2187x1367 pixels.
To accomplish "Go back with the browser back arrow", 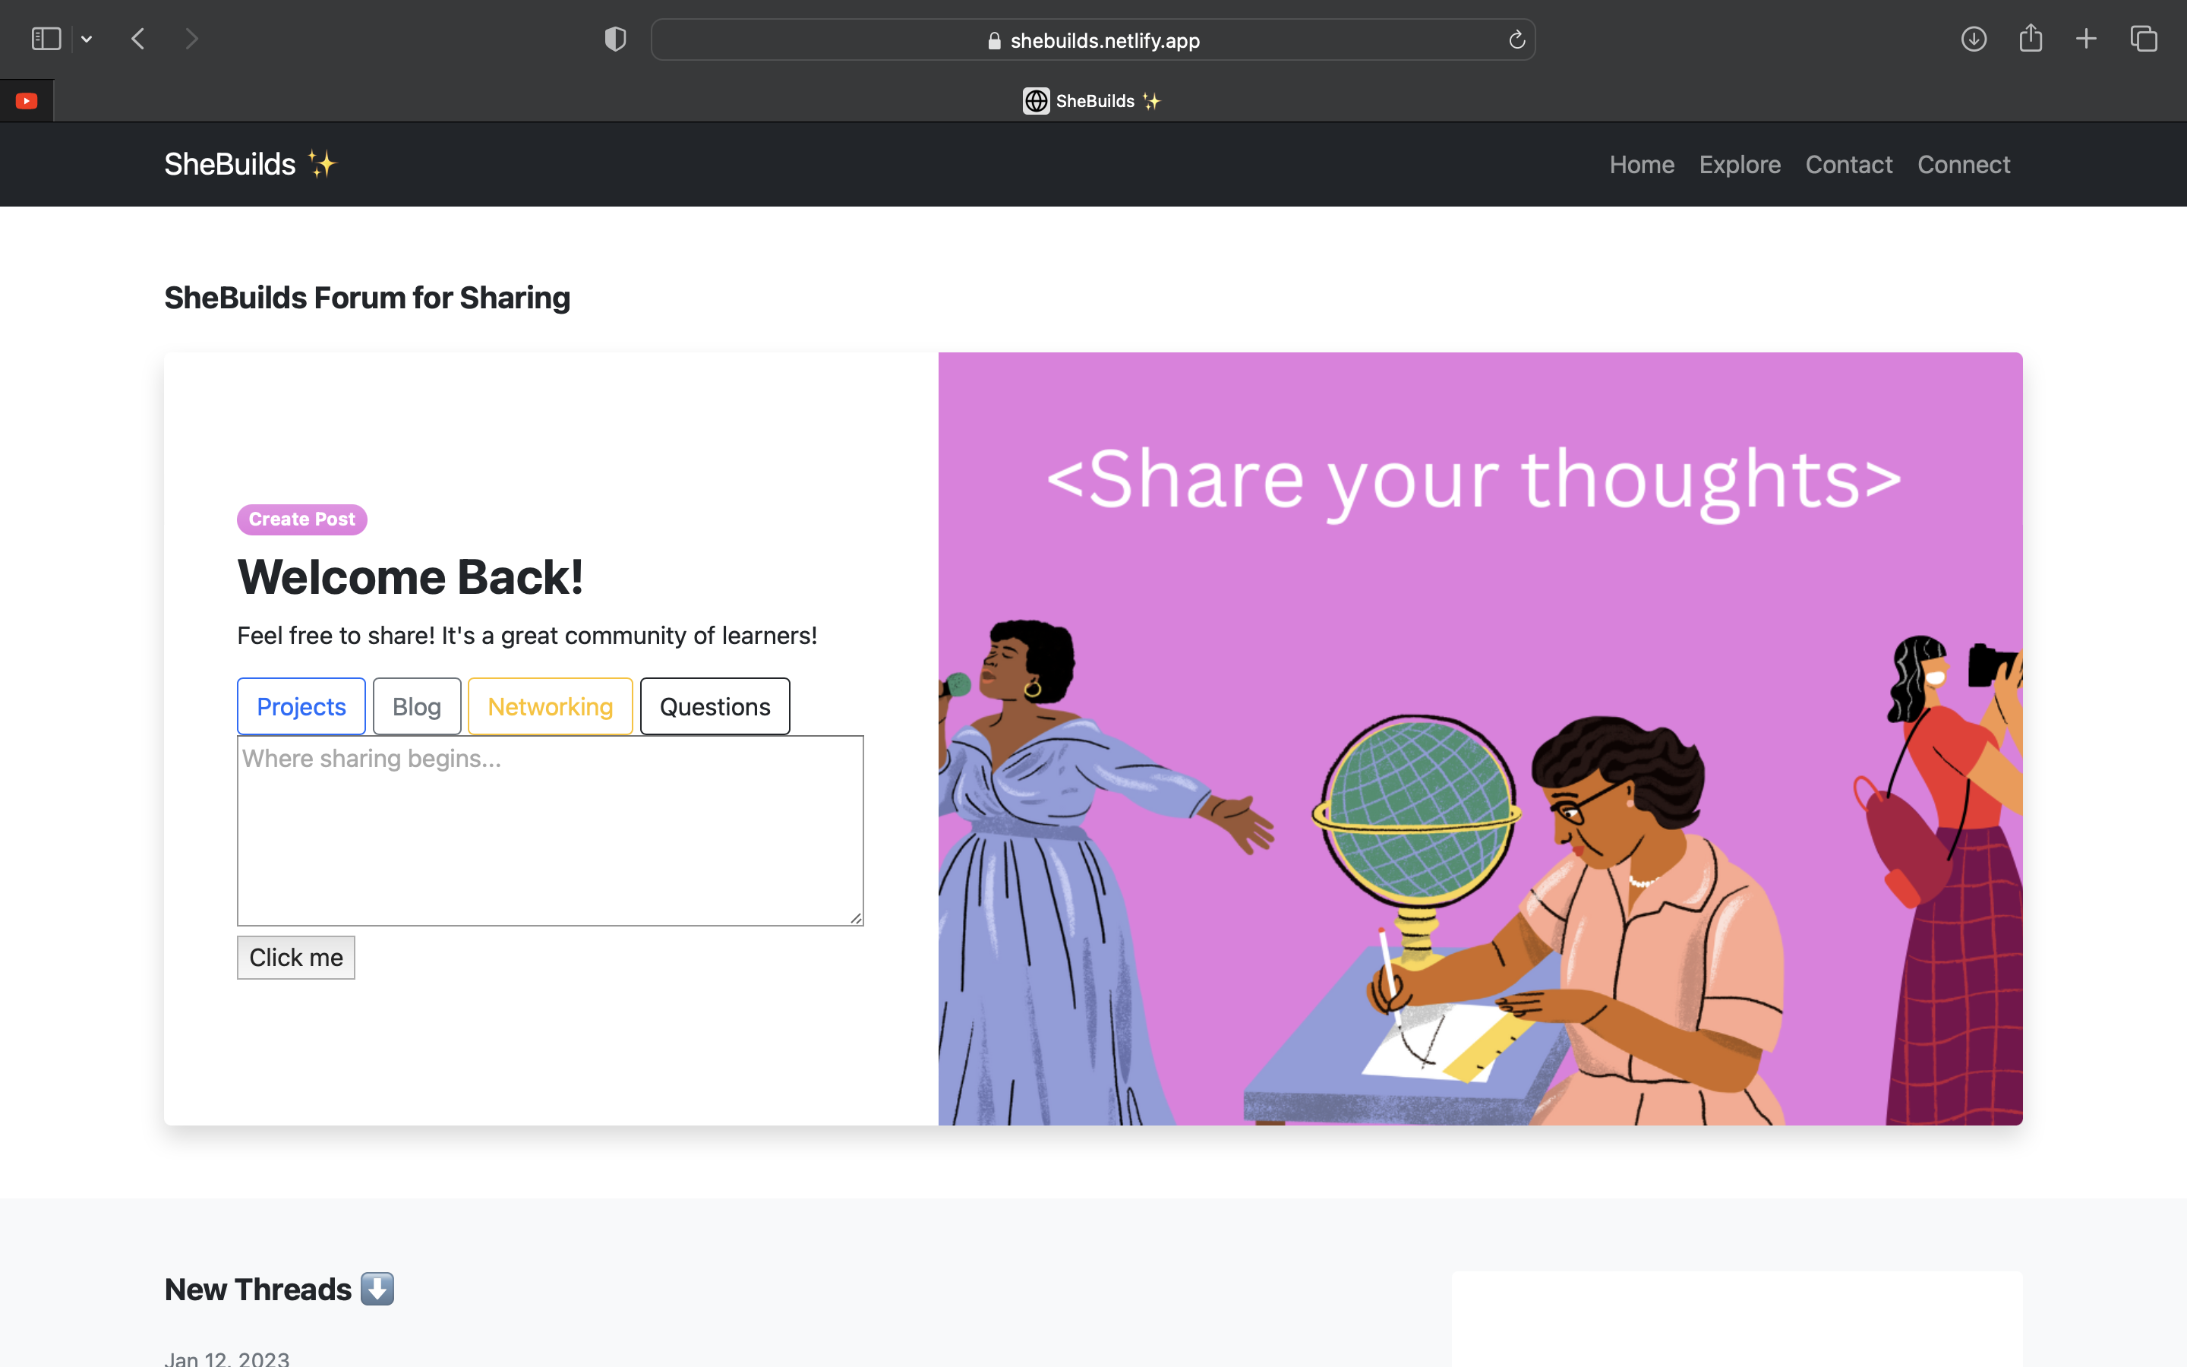I will click(x=138, y=39).
